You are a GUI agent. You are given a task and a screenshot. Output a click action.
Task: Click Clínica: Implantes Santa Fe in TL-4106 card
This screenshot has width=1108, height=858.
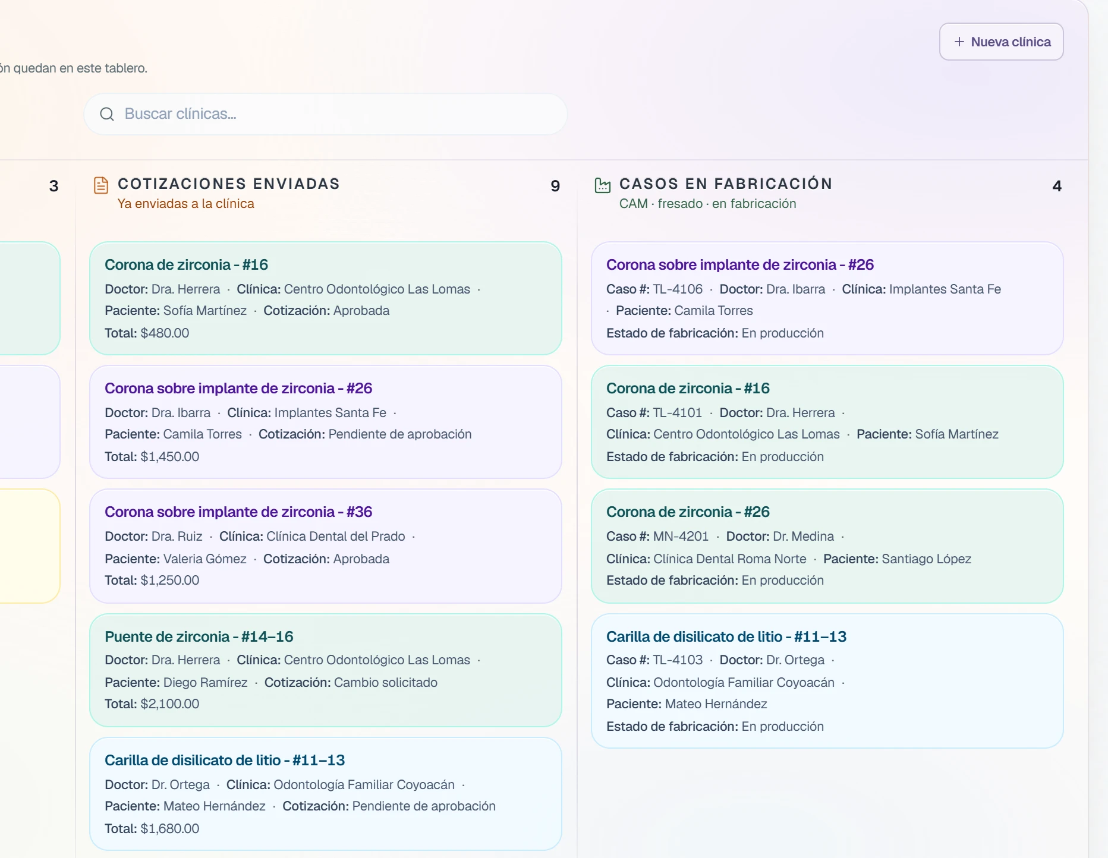click(921, 289)
